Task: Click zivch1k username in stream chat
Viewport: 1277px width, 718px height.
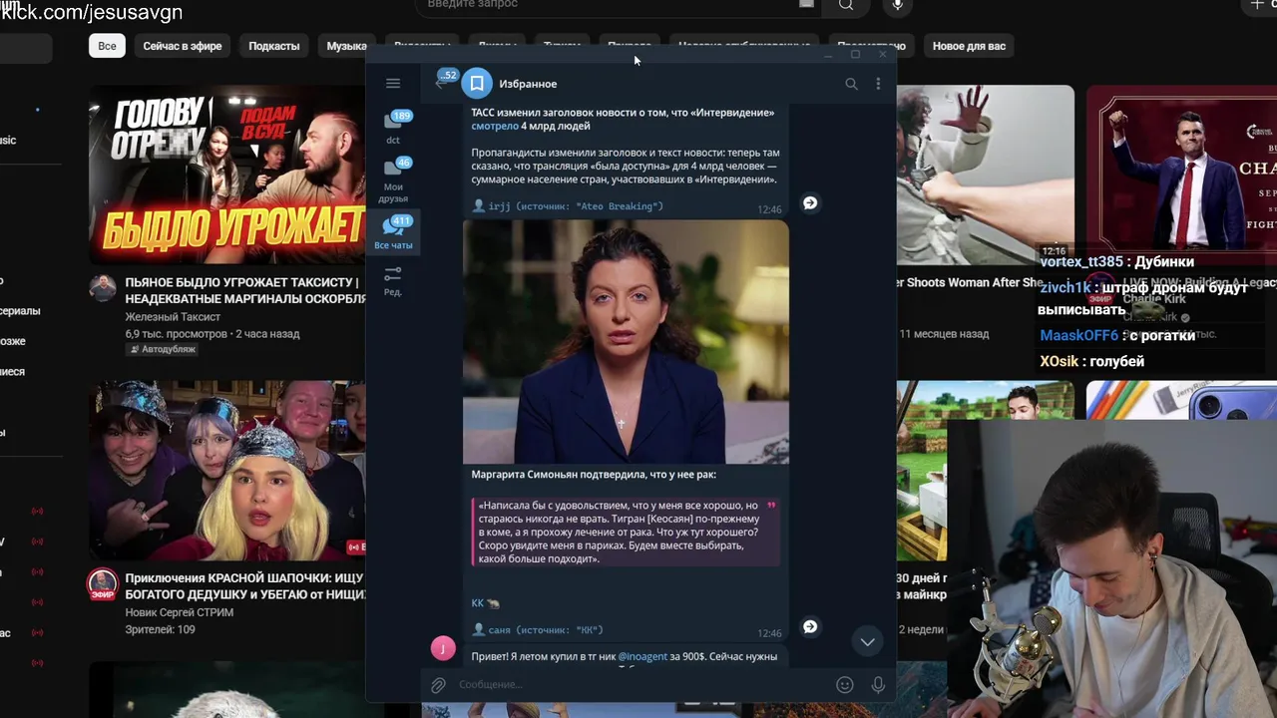Action: [x=1065, y=287]
